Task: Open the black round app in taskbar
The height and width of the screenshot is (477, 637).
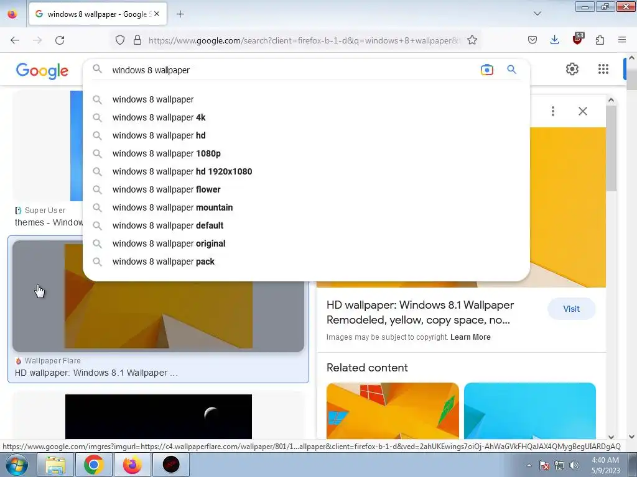Action: click(x=171, y=465)
